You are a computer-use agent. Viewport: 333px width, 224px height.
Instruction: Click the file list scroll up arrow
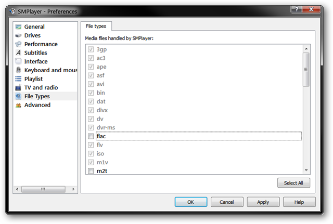pos(306,49)
